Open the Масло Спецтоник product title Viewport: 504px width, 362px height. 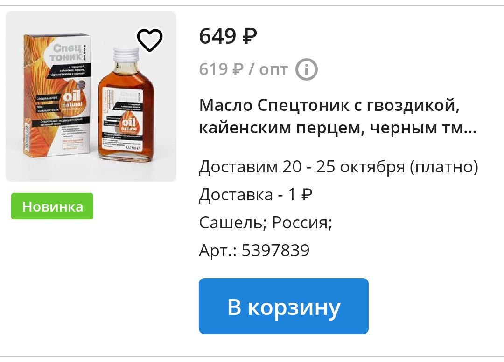tap(337, 116)
